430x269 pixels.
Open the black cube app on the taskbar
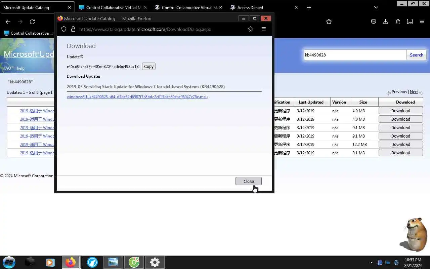30,262
